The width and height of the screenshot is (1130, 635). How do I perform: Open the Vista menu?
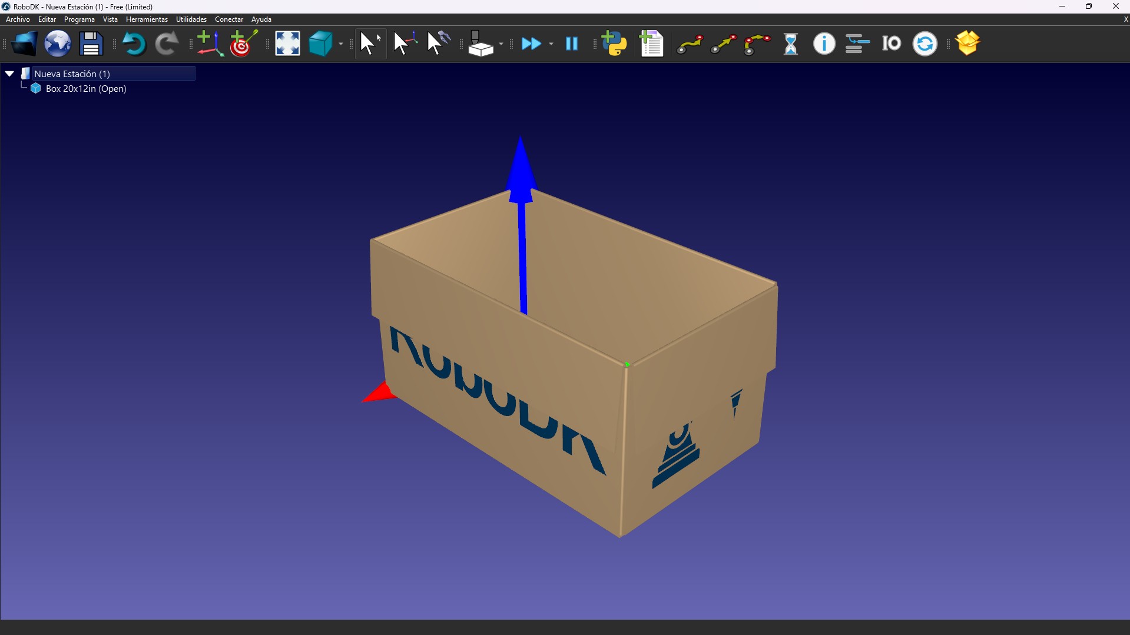pyautogui.click(x=110, y=19)
